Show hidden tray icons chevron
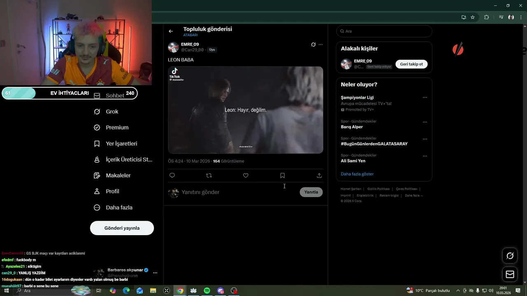This screenshot has width=527, height=296. tap(458, 291)
